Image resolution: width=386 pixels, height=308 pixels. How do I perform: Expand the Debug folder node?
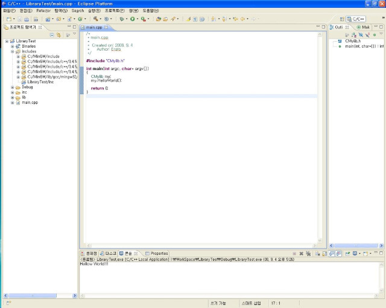coord(12,87)
